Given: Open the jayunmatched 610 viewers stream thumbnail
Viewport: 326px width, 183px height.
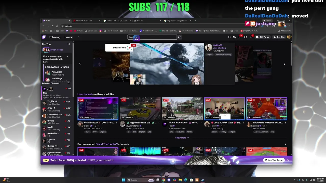Looking at the screenshot, I should point(140,109).
